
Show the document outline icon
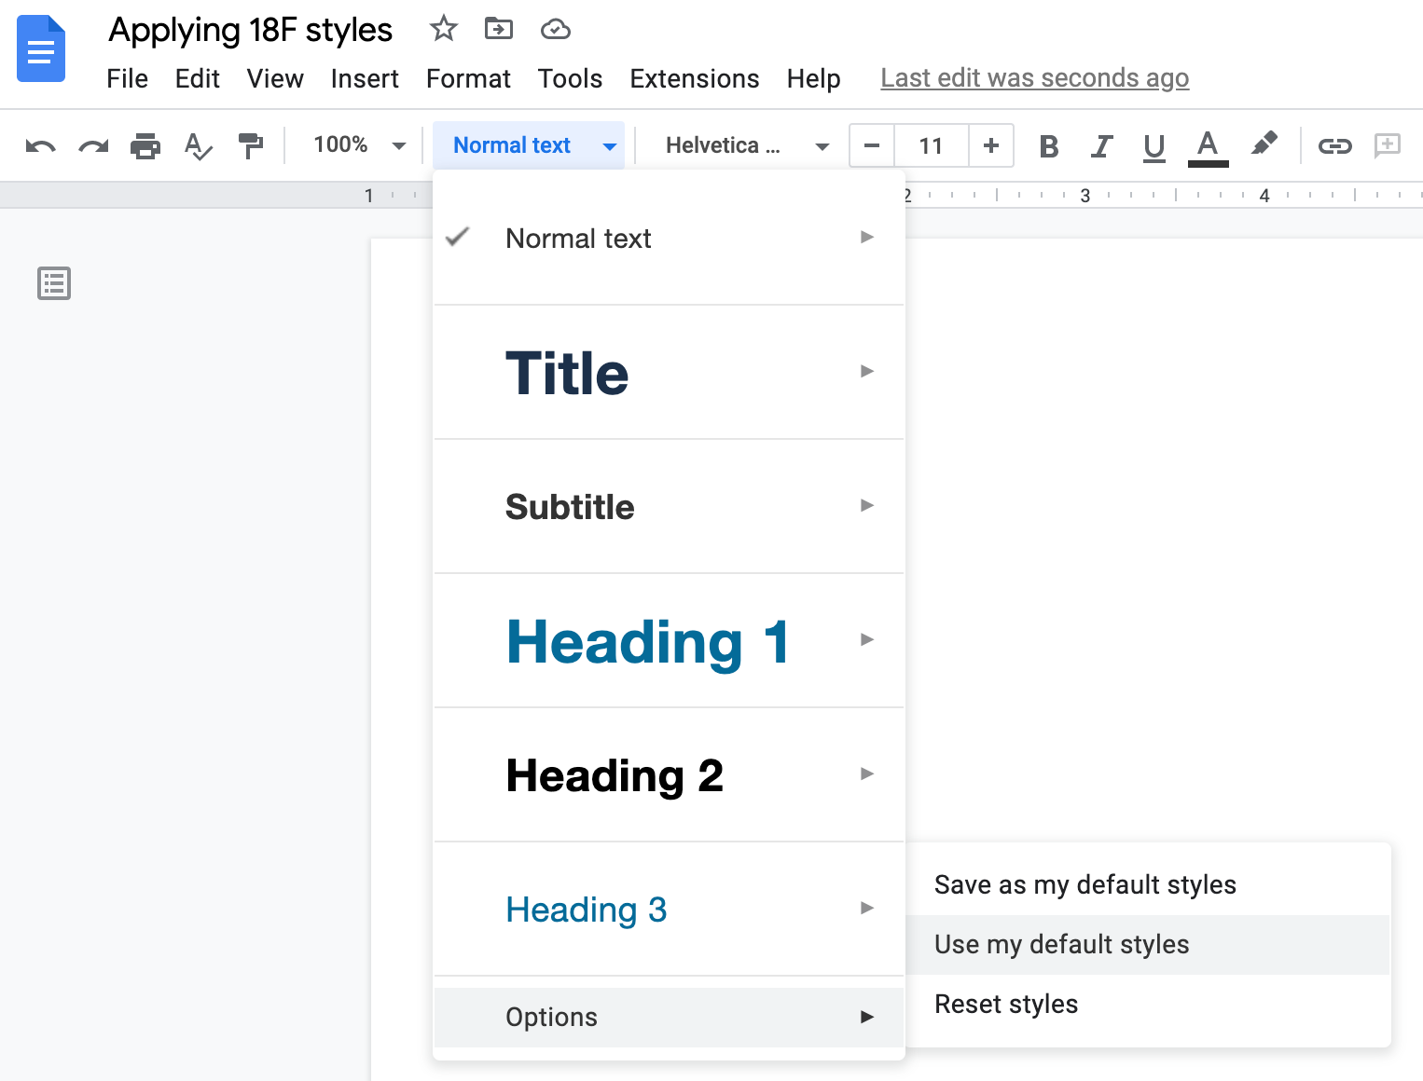(53, 283)
